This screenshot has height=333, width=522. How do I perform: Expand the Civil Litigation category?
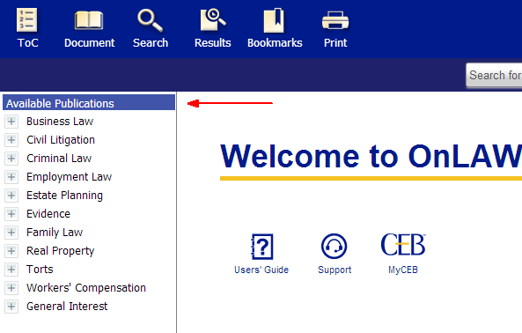[x=11, y=140]
